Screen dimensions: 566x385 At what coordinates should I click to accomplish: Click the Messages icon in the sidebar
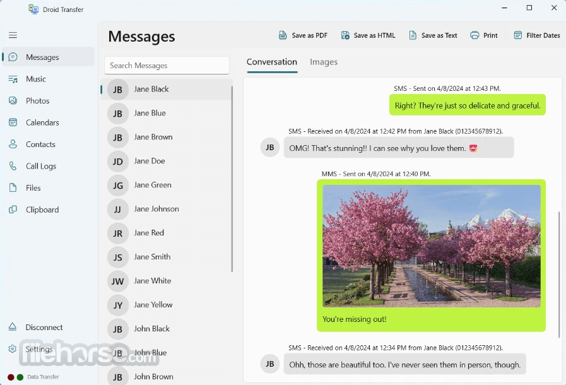(13, 57)
